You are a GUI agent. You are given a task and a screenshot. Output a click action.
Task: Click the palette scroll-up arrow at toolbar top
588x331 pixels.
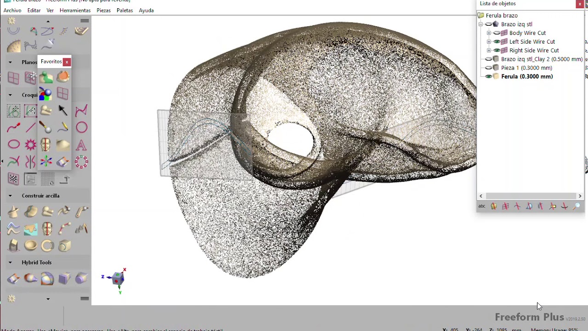pos(48,21)
